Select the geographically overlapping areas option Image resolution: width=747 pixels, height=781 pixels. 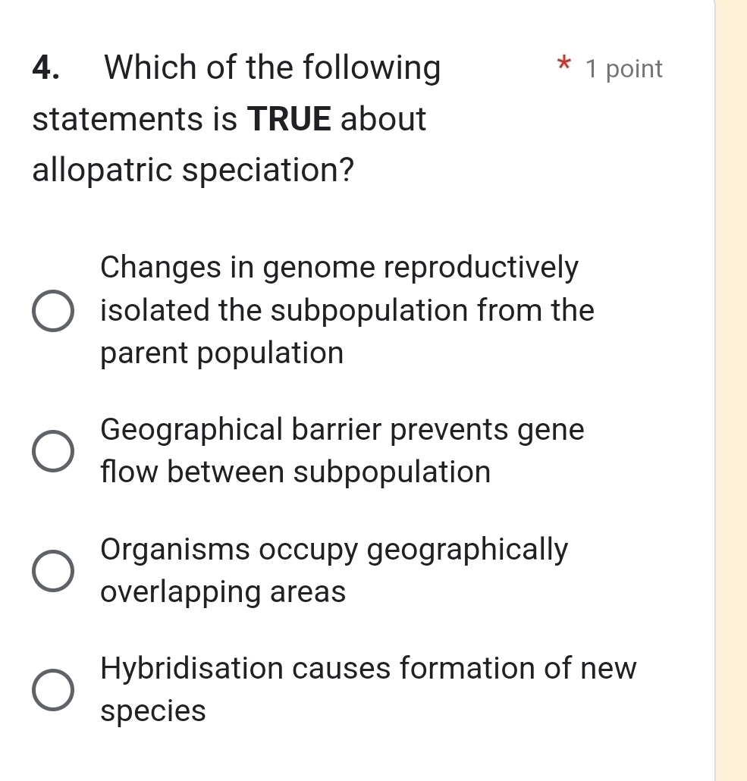click(53, 570)
